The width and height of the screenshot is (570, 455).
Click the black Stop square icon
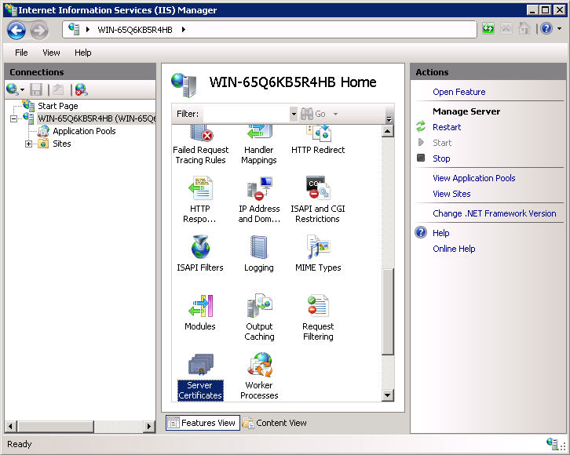[421, 158]
